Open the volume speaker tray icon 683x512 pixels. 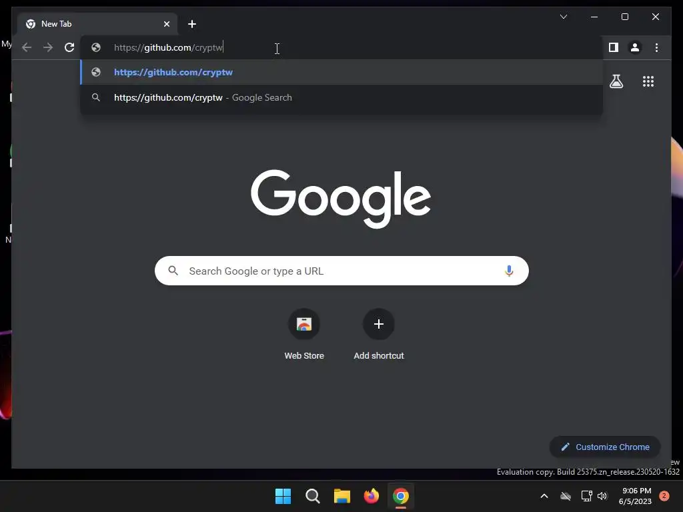602,496
